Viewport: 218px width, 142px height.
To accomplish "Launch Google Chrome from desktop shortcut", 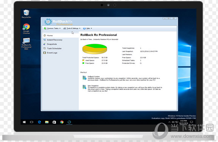I will (x=26, y=29).
